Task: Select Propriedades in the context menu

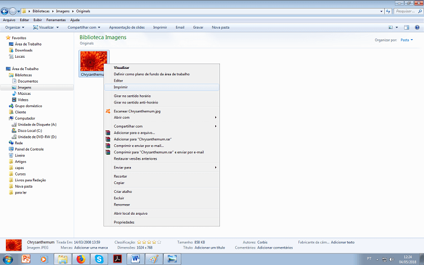Action: pyautogui.click(x=124, y=222)
